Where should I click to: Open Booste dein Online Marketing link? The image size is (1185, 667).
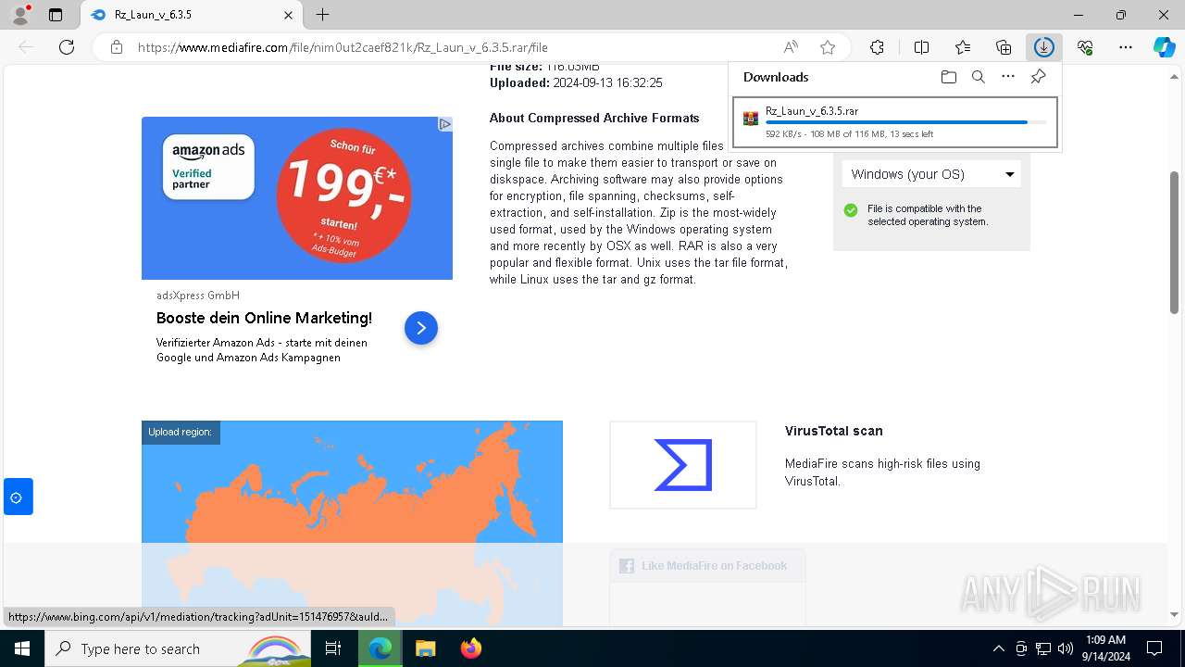[x=264, y=318]
